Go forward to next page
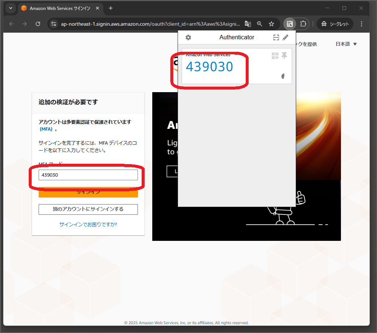Viewport: 377px width, 333px height. 25,24
